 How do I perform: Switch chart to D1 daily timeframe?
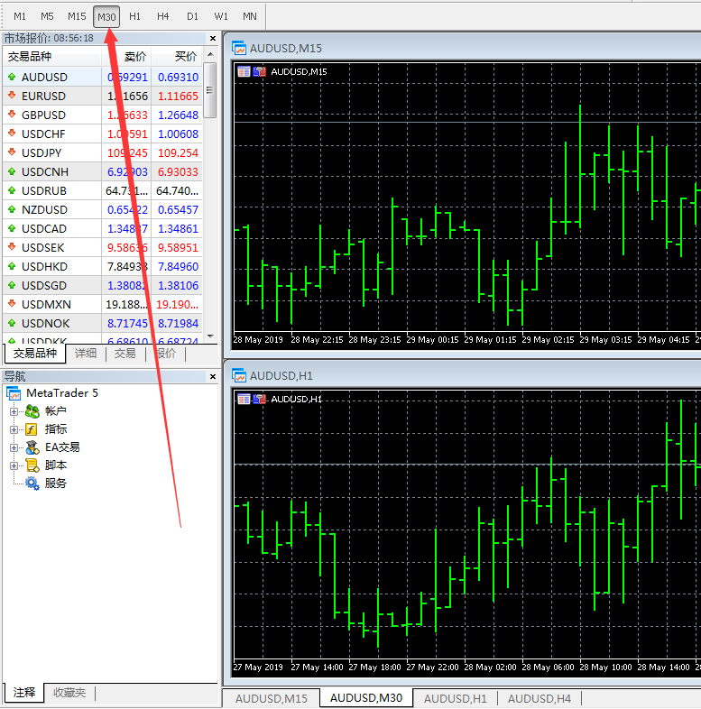click(x=192, y=17)
